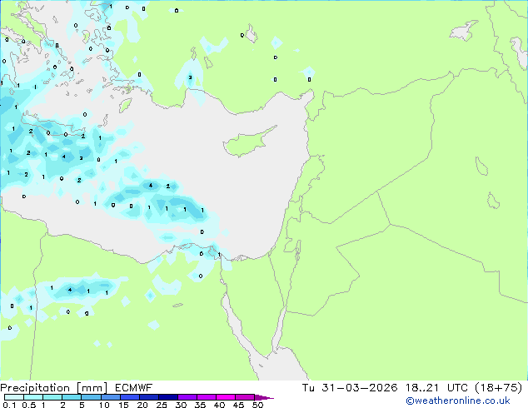Select the 25–30 mm navy legend box
Image resolution: width=528 pixels, height=408 pixels.
pos(168,397)
